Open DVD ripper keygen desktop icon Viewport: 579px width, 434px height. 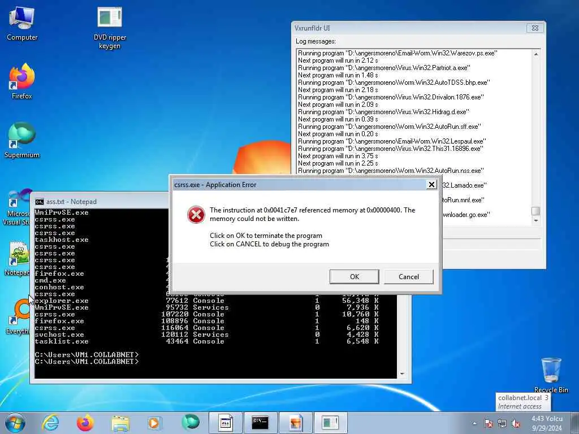pyautogui.click(x=110, y=28)
